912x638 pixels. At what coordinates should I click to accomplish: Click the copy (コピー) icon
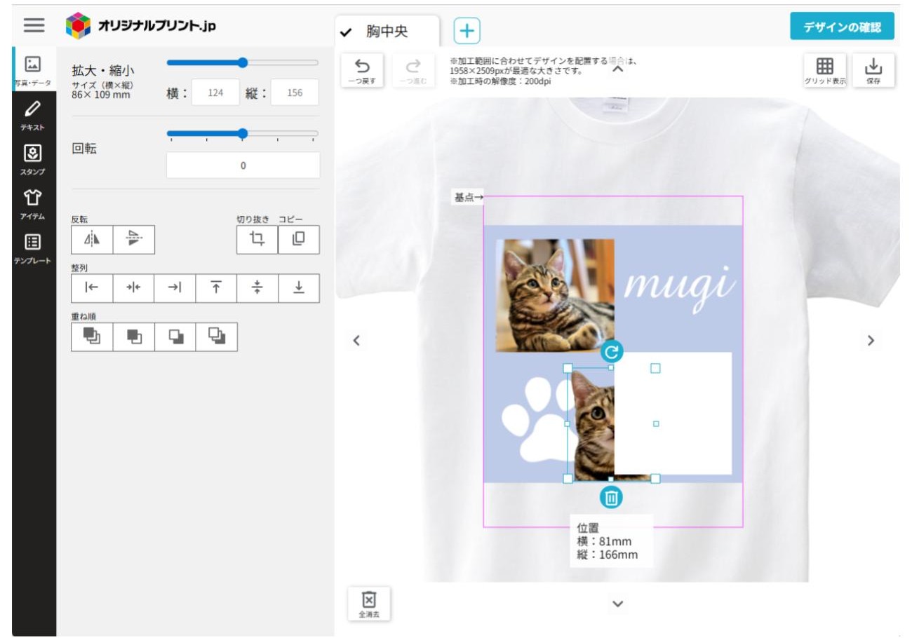299,240
